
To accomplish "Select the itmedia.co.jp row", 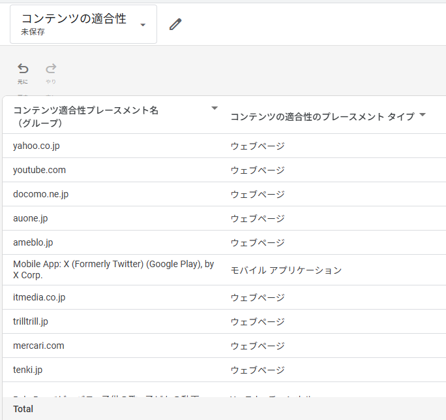I will (x=224, y=297).
